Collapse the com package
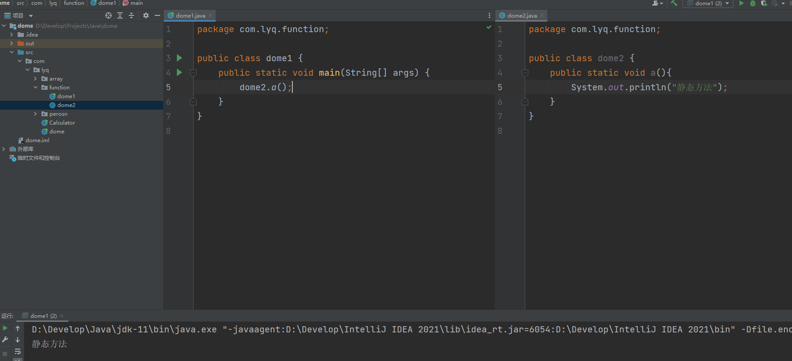 pos(20,61)
